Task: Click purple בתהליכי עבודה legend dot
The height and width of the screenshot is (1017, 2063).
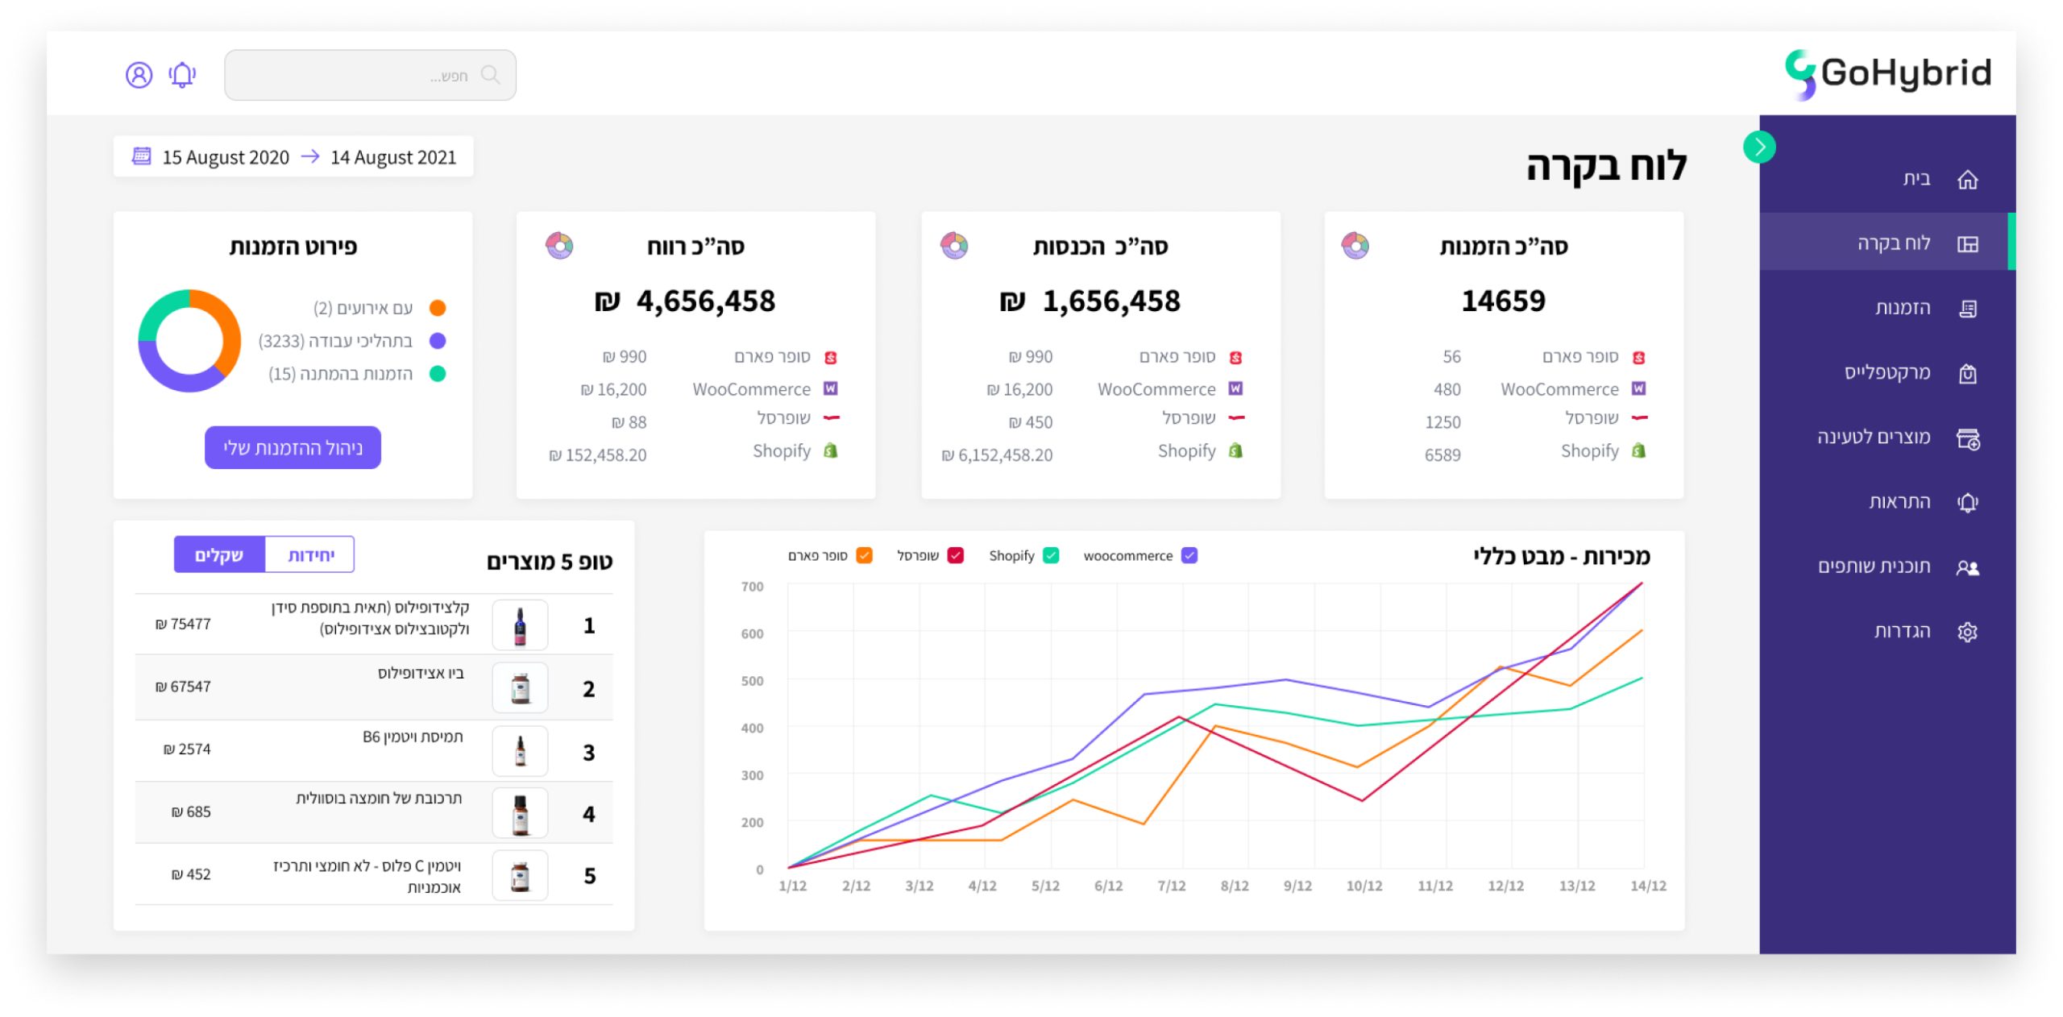Action: point(438,341)
